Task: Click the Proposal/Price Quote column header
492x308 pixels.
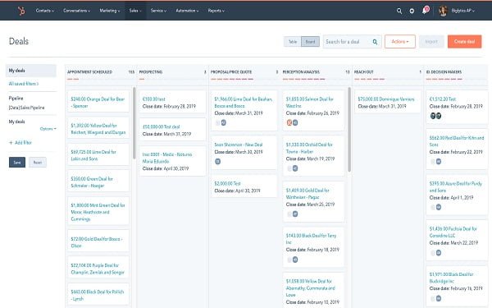Action: click(231, 72)
